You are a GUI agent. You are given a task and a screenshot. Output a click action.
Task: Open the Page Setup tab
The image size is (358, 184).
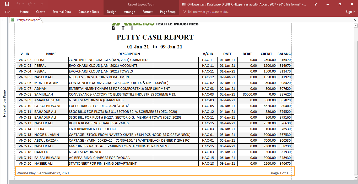[x=168, y=12]
